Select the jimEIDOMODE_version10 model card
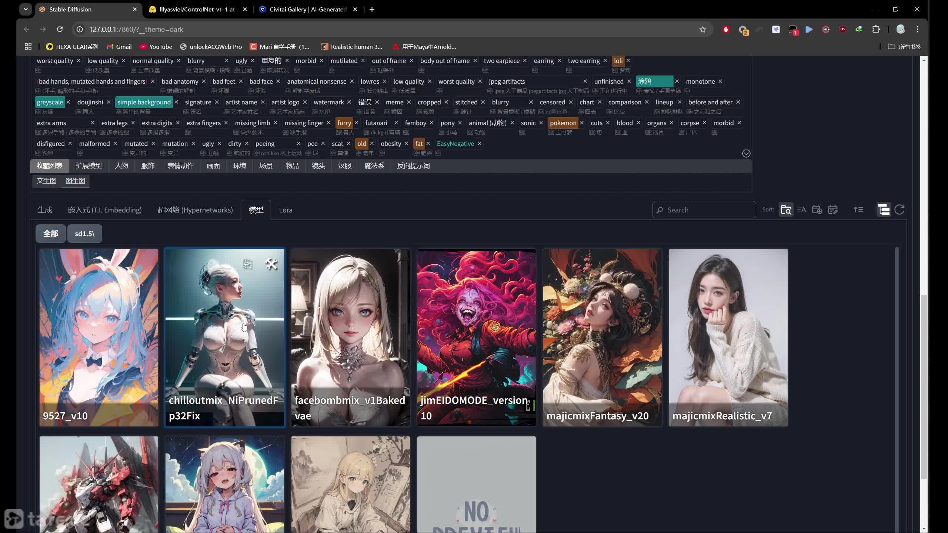 tap(477, 338)
